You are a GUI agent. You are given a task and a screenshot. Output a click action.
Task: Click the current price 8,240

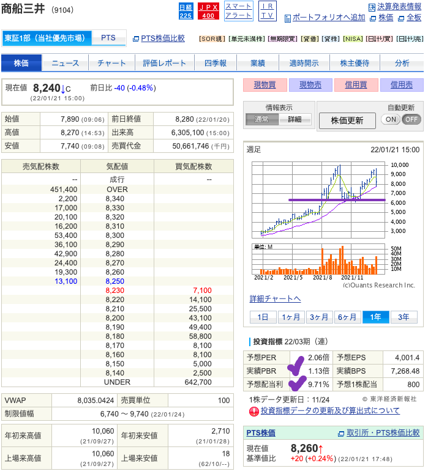[x=47, y=88]
